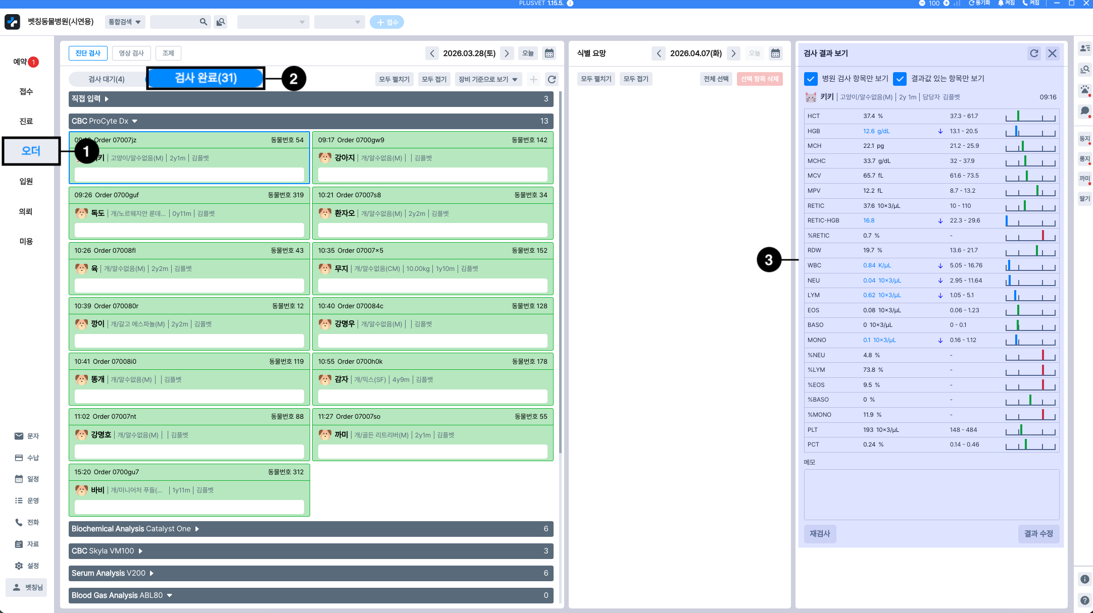
Task: Open the 통합검색 dropdown
Action: click(125, 22)
